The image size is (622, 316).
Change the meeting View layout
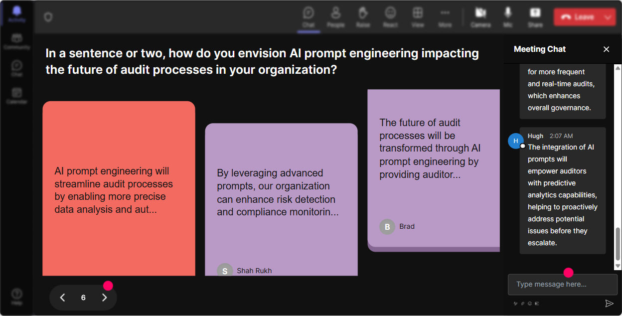tap(418, 16)
